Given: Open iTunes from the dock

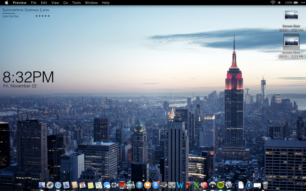Looking at the screenshot, I should tap(139, 185).
